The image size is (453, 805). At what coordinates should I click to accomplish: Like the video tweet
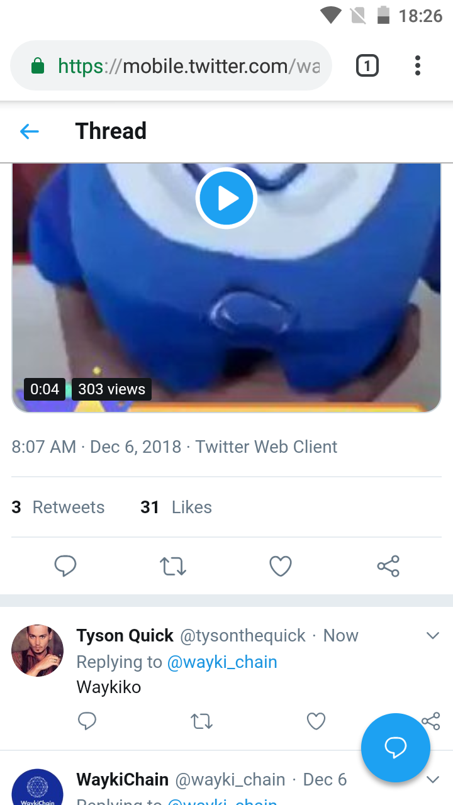280,566
